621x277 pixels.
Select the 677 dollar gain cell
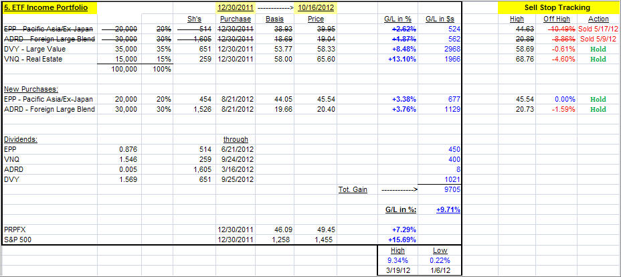[x=455, y=99]
